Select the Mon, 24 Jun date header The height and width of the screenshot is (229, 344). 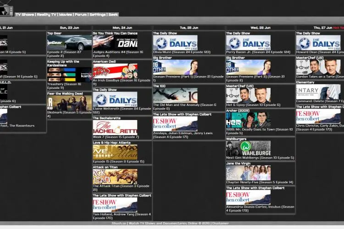[122, 27]
